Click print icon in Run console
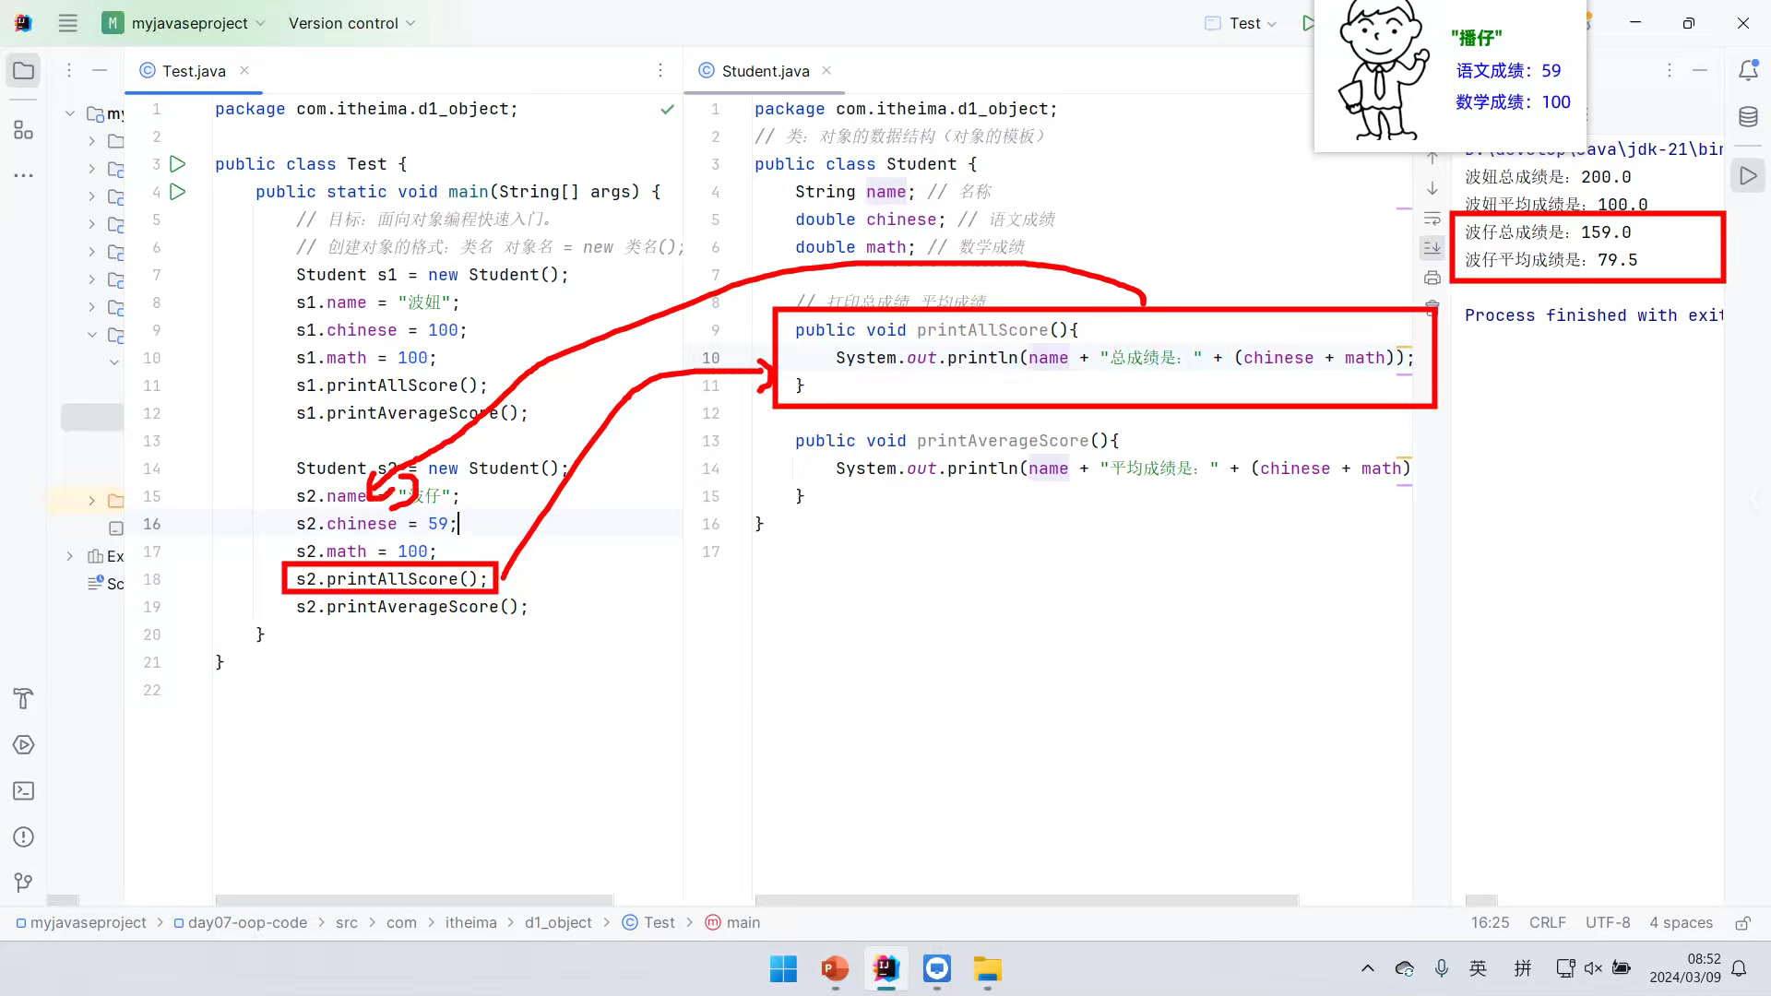This screenshot has height=996, width=1771. pyautogui.click(x=1432, y=278)
